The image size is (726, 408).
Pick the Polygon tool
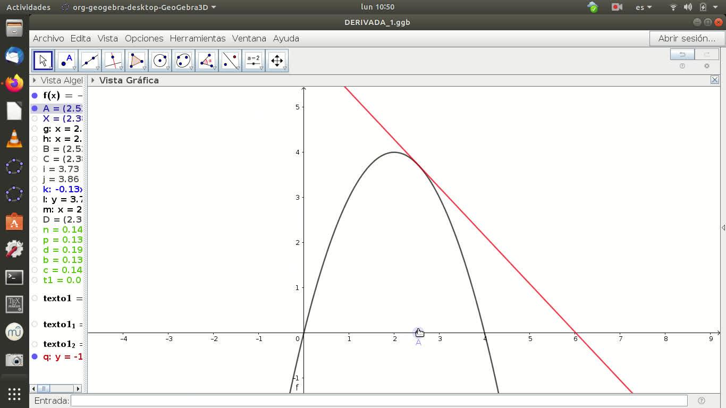137,61
